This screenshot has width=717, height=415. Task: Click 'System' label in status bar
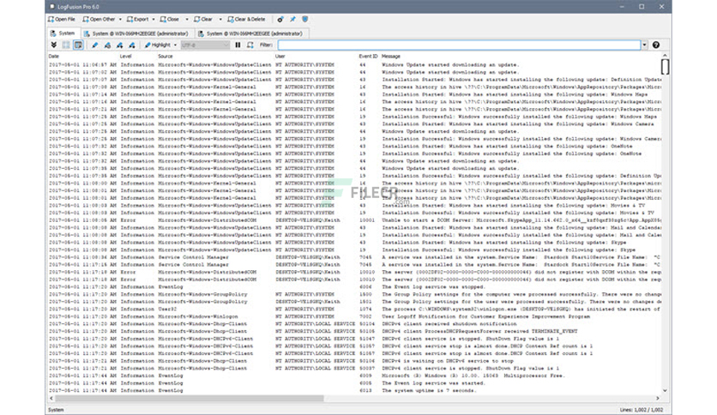click(x=57, y=410)
